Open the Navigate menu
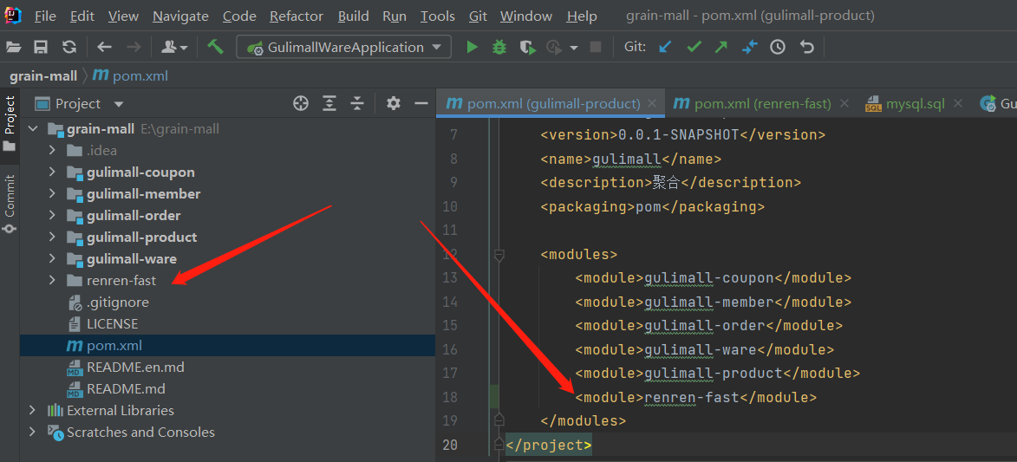Image resolution: width=1017 pixels, height=462 pixels. coord(181,16)
